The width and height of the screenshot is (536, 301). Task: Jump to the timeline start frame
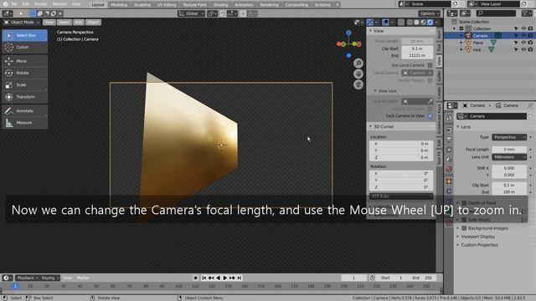pos(204,278)
